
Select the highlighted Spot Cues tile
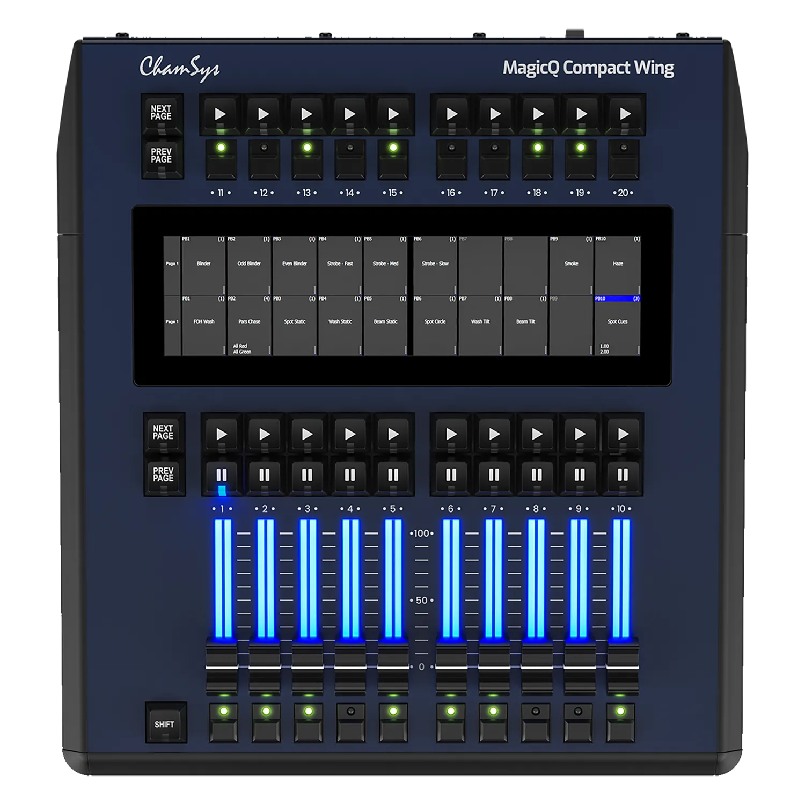click(x=618, y=325)
